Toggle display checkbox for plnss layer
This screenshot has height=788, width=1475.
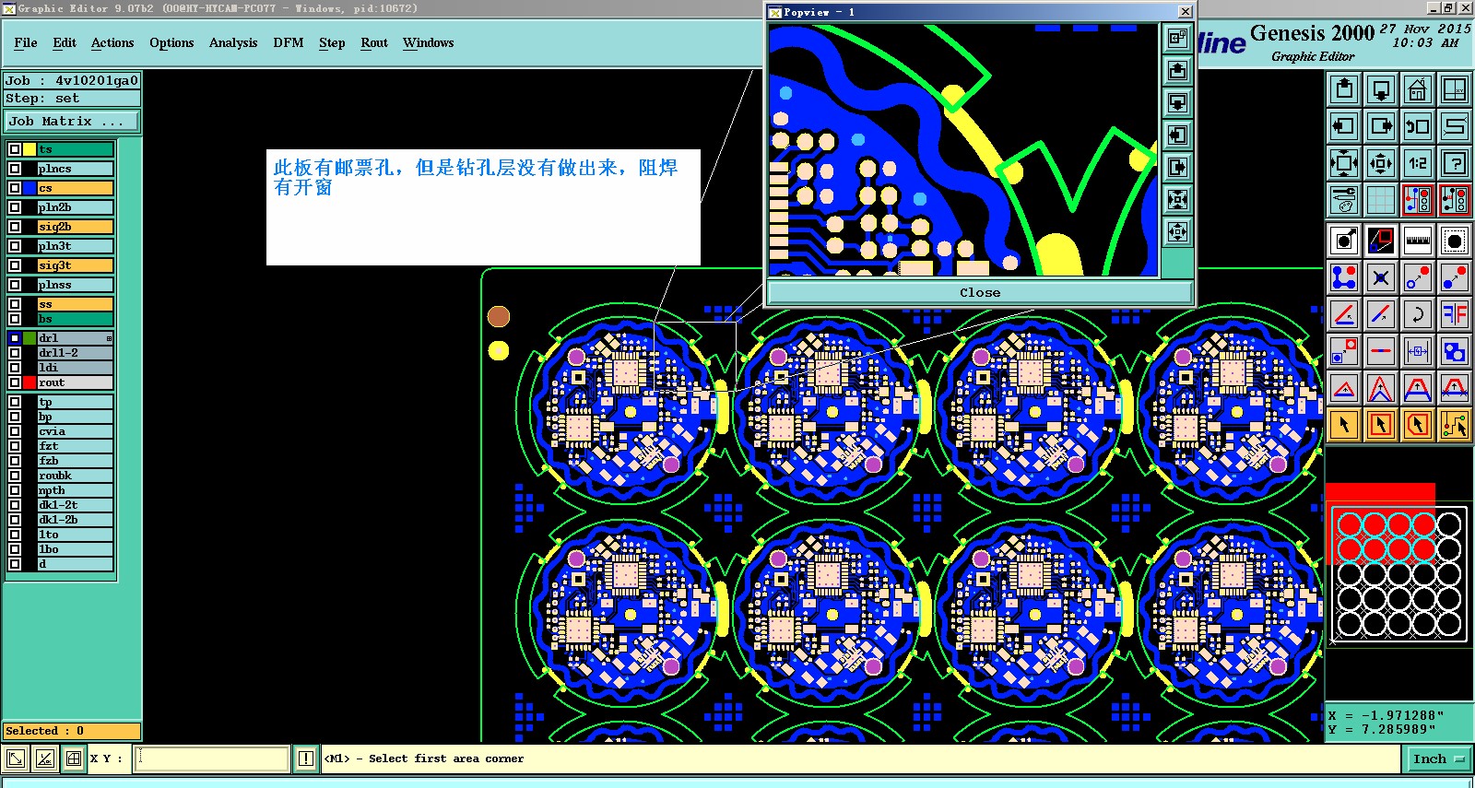(15, 285)
